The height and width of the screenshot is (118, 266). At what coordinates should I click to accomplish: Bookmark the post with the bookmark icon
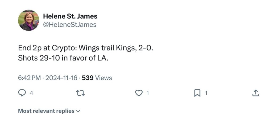click(197, 93)
